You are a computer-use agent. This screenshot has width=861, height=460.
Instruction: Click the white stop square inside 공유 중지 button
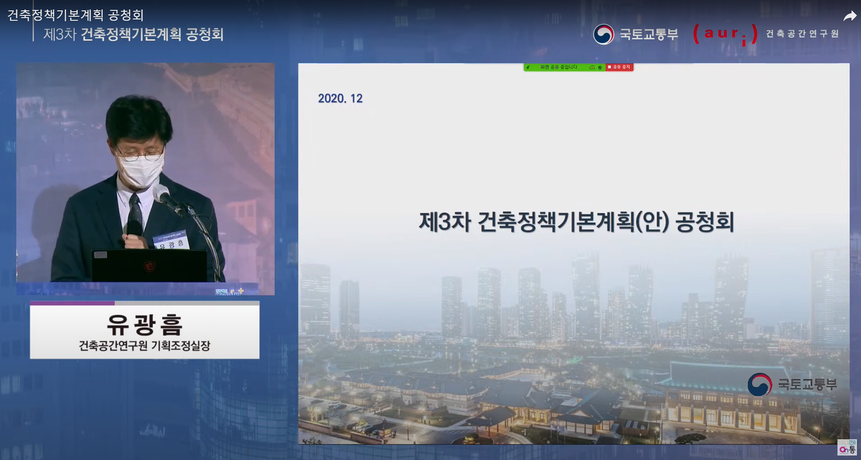click(x=609, y=67)
